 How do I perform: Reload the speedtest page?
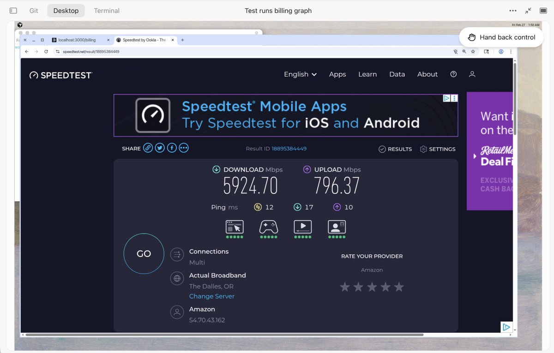pyautogui.click(x=46, y=52)
